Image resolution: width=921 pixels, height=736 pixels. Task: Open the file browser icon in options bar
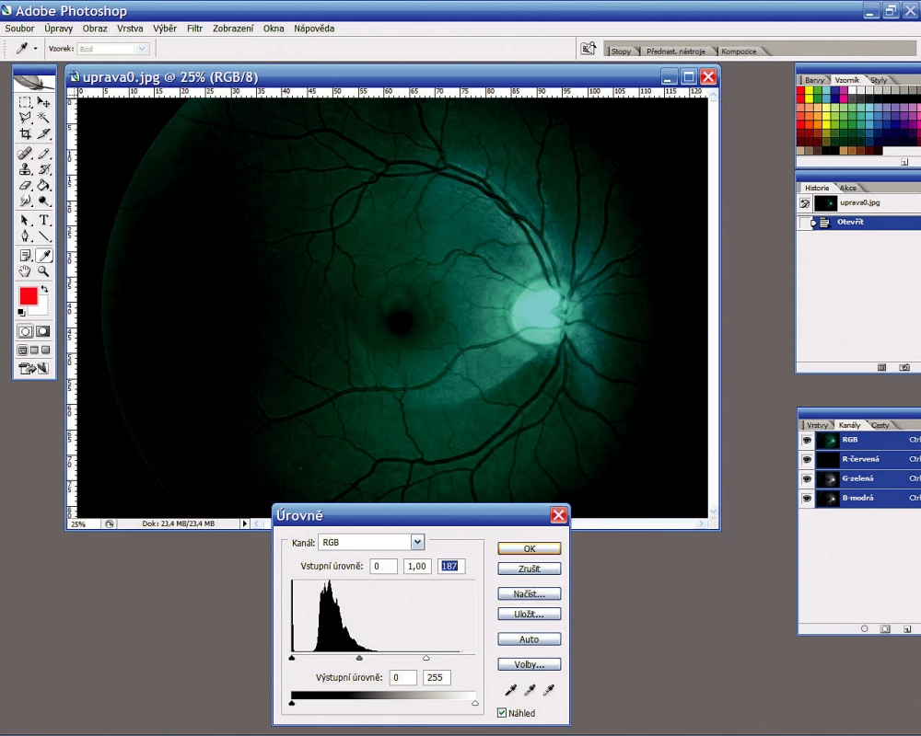pos(588,49)
